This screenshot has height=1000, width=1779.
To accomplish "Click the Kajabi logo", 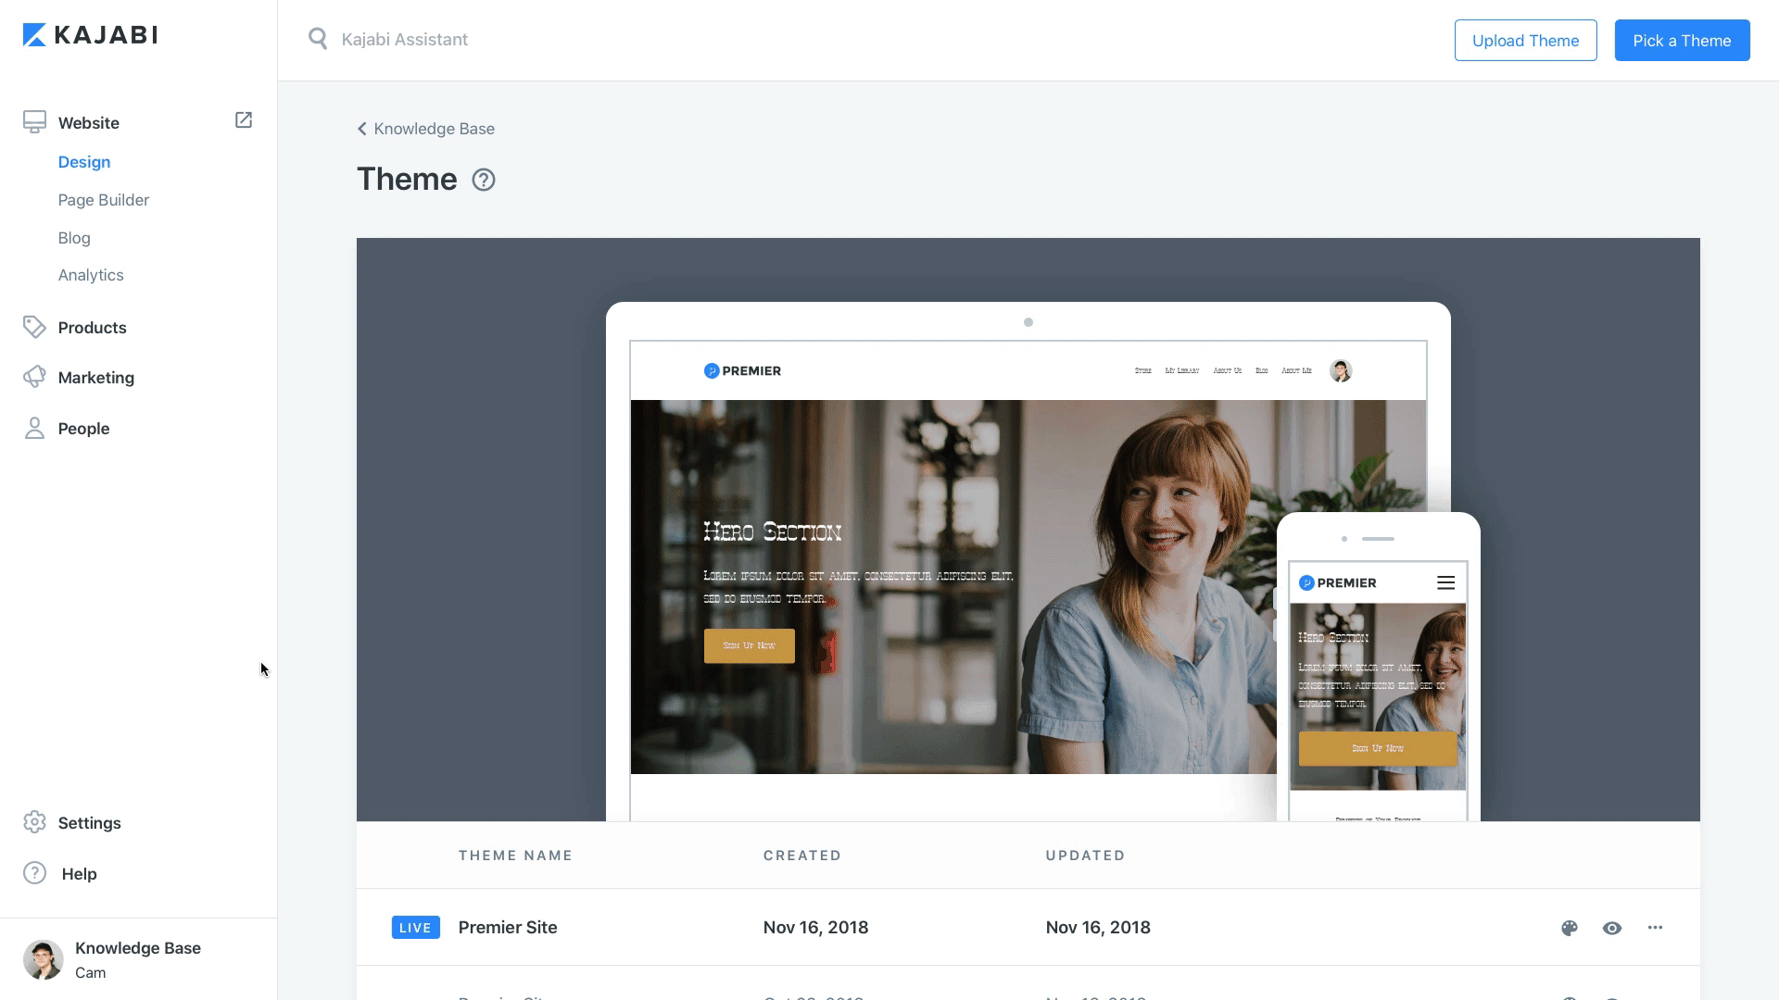I will tap(90, 35).
